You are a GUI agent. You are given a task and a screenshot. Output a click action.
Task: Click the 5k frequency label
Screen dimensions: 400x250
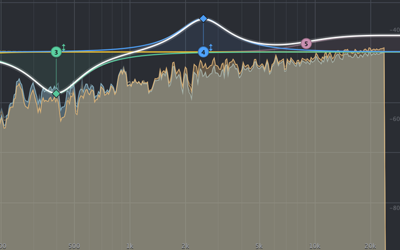259,246
